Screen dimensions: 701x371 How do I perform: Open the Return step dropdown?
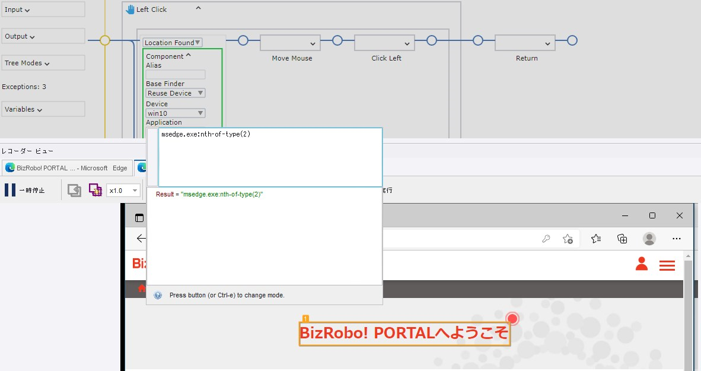click(x=525, y=43)
